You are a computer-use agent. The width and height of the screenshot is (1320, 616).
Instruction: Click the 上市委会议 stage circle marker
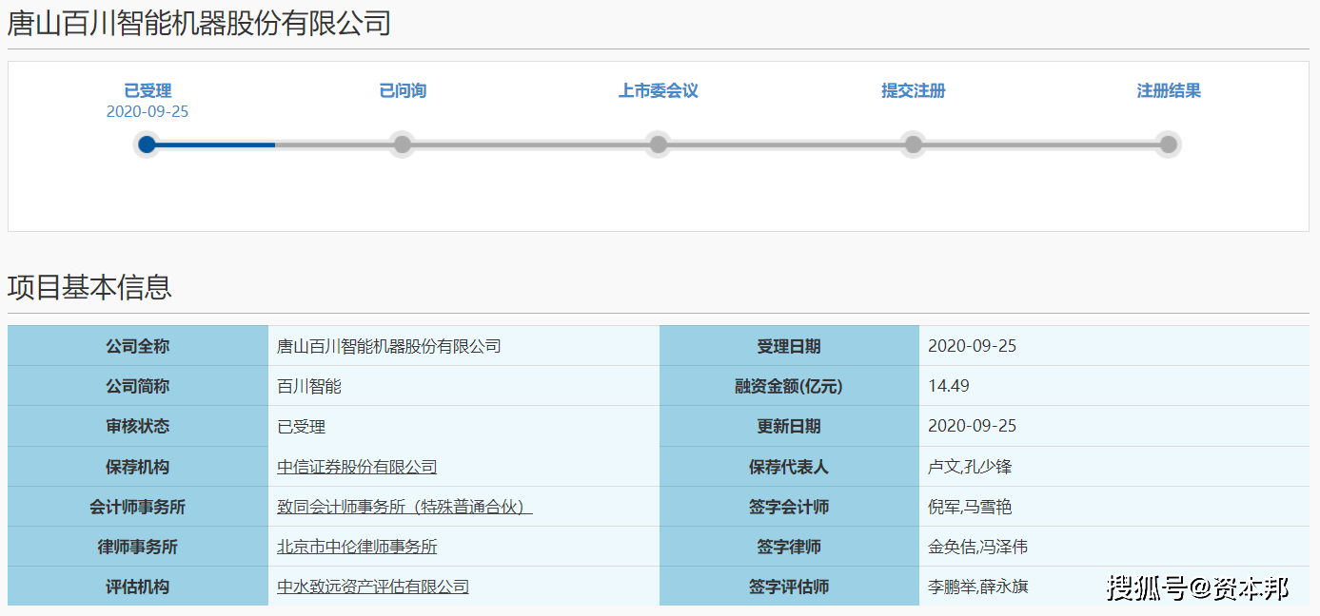coord(657,144)
